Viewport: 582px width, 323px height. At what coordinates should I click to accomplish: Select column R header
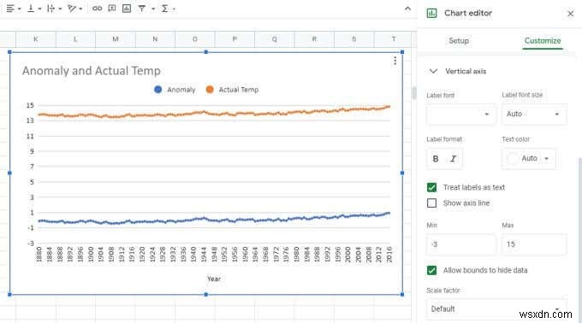pos(314,39)
